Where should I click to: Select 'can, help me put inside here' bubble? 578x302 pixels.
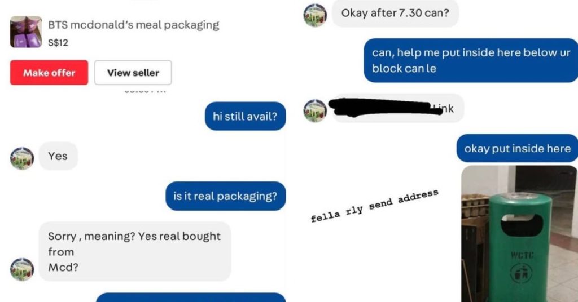coord(471,60)
